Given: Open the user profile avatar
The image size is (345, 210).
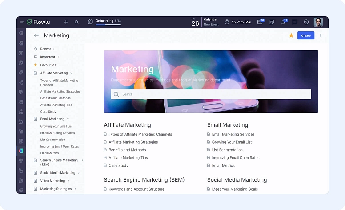Looking at the screenshot, I should pos(318,22).
